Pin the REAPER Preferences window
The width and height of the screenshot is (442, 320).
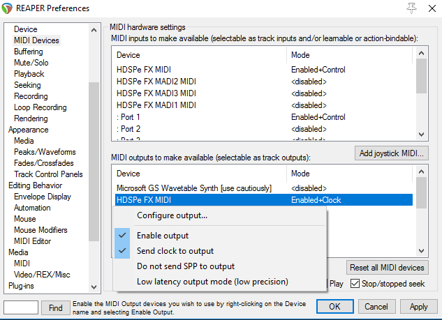click(410, 8)
